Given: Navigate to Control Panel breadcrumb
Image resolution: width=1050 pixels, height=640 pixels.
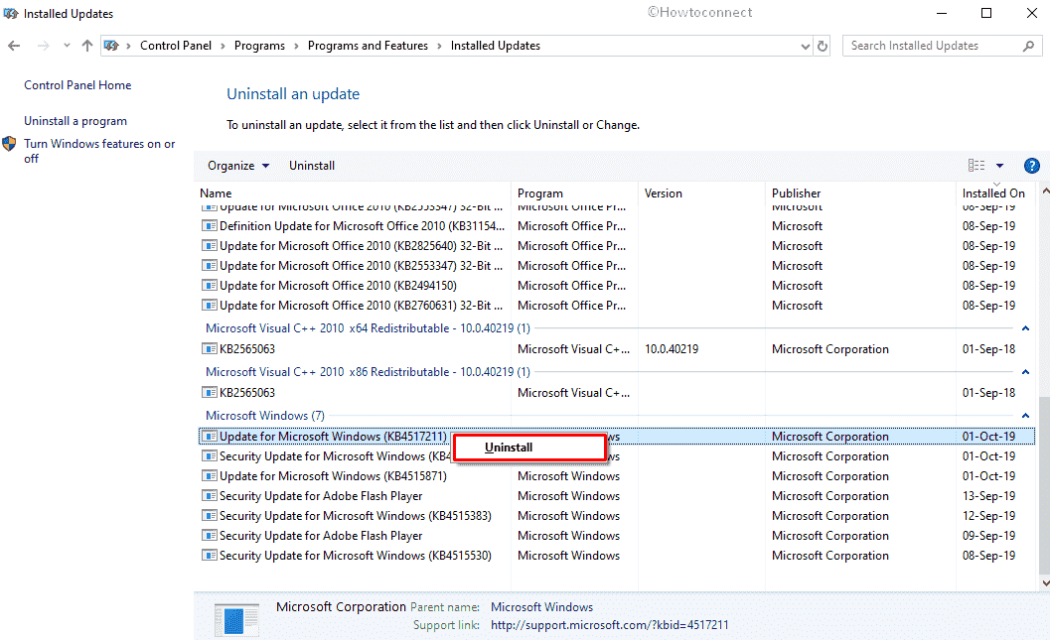Looking at the screenshot, I should point(176,46).
